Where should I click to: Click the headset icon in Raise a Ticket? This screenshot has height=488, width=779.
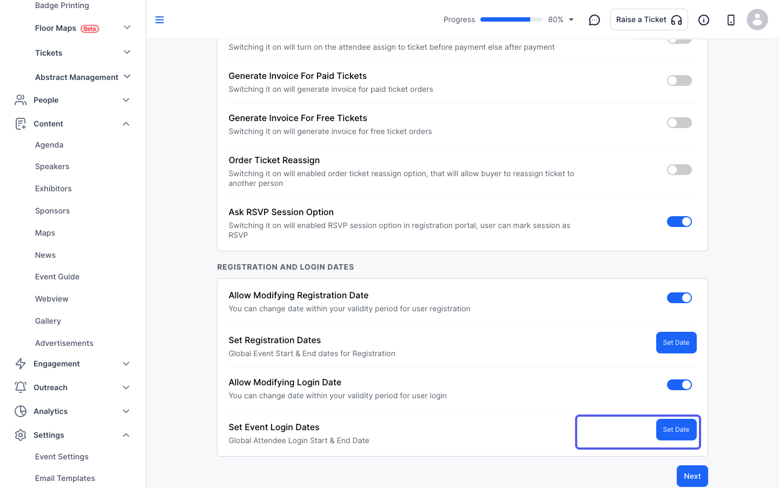[677, 20]
